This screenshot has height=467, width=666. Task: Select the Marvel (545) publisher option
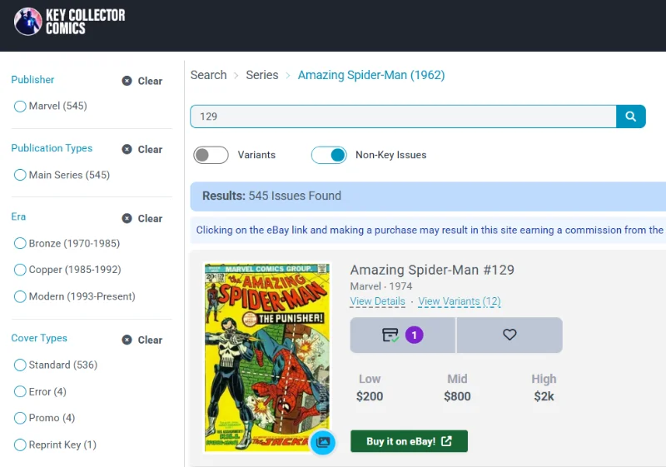(50, 107)
